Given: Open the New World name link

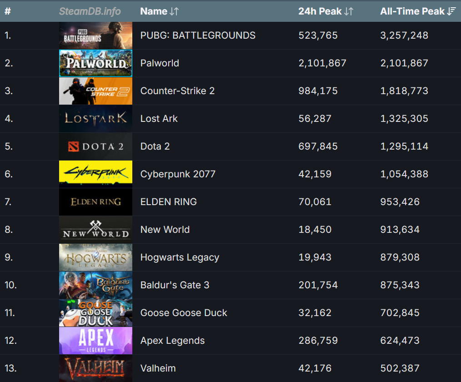Looking at the screenshot, I should [x=165, y=229].
